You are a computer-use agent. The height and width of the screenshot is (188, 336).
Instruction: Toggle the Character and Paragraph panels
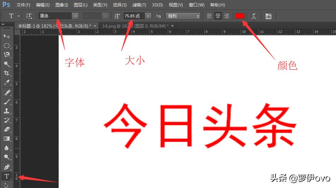[268, 16]
